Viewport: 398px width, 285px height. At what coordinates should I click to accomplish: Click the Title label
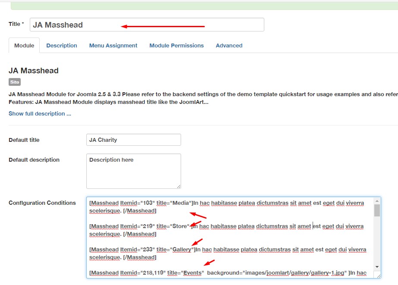tap(16, 24)
